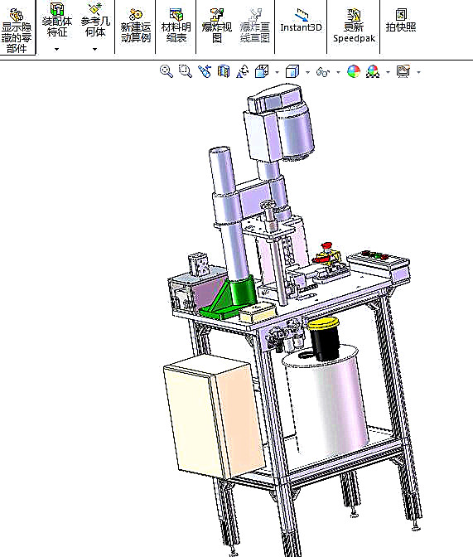Image resolution: width=473 pixels, height=557 pixels.
Task: Take a snapshot (拍快照)
Action: click(401, 21)
